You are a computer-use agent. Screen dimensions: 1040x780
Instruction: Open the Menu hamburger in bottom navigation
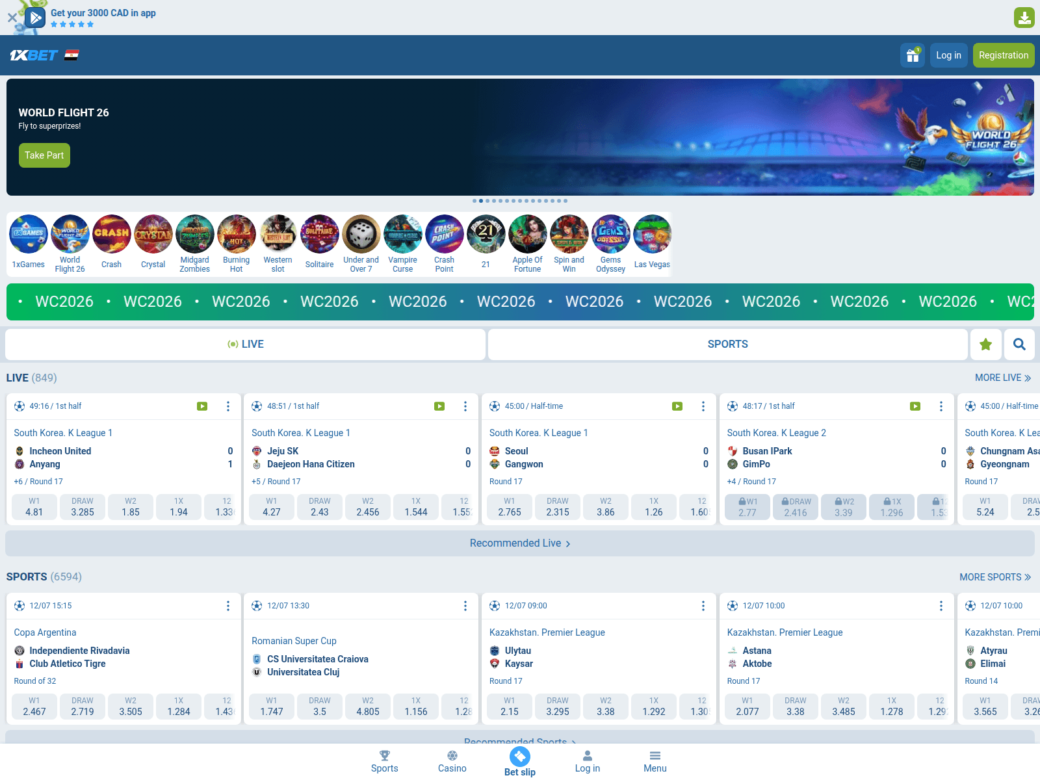click(x=655, y=761)
